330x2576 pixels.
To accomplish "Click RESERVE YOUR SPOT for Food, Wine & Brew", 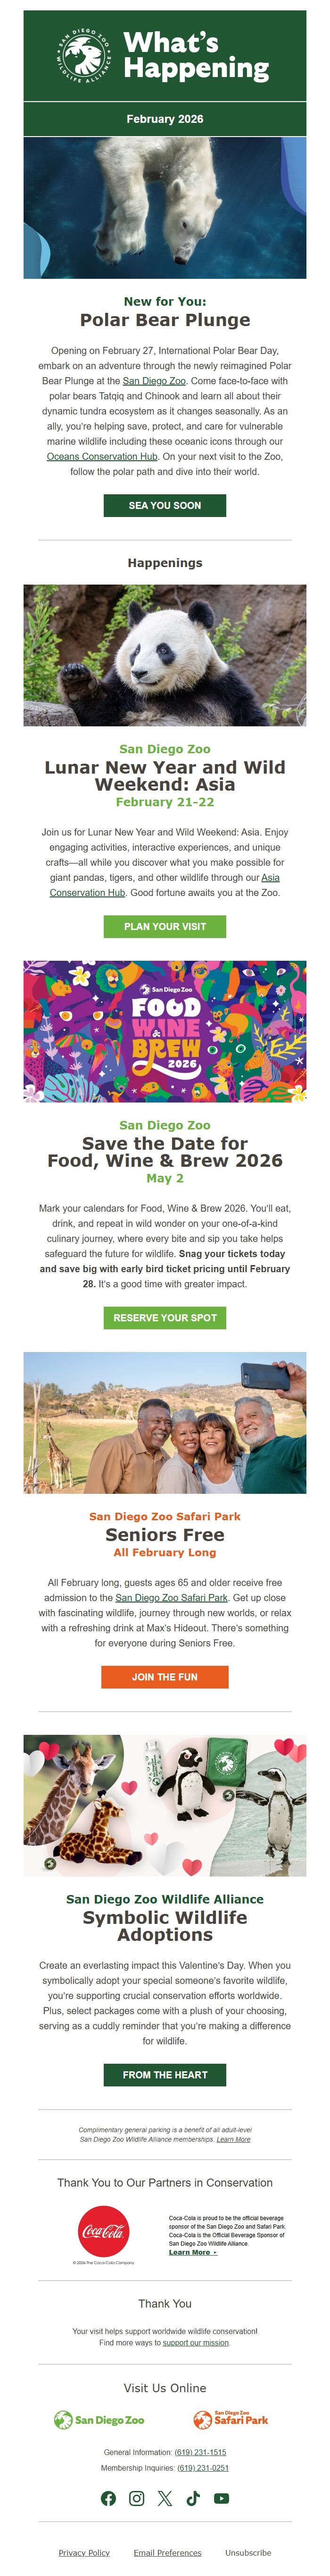I will (x=165, y=1318).
